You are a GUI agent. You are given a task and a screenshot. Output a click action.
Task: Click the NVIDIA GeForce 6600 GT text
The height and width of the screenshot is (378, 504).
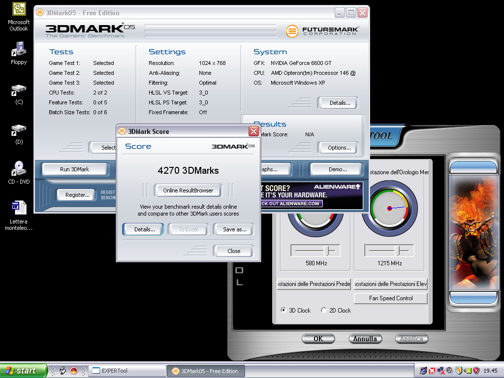301,63
